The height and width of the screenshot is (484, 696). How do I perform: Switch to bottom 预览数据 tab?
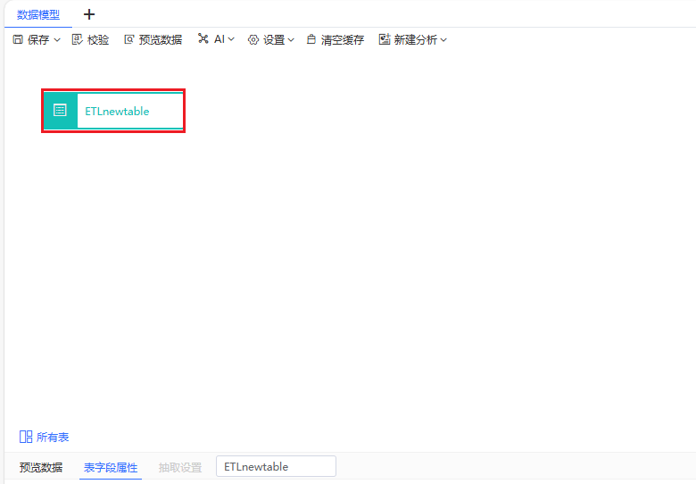point(41,467)
